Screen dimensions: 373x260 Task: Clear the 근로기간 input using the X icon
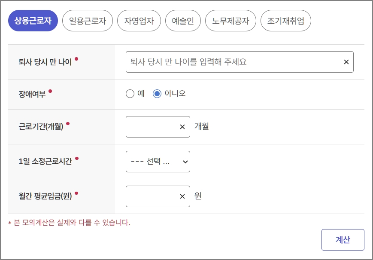click(182, 126)
